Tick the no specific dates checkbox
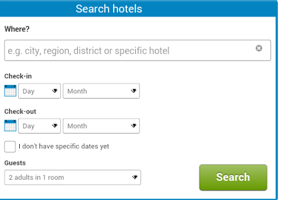Image resolution: width=281 pixels, height=200 pixels. coord(10,147)
